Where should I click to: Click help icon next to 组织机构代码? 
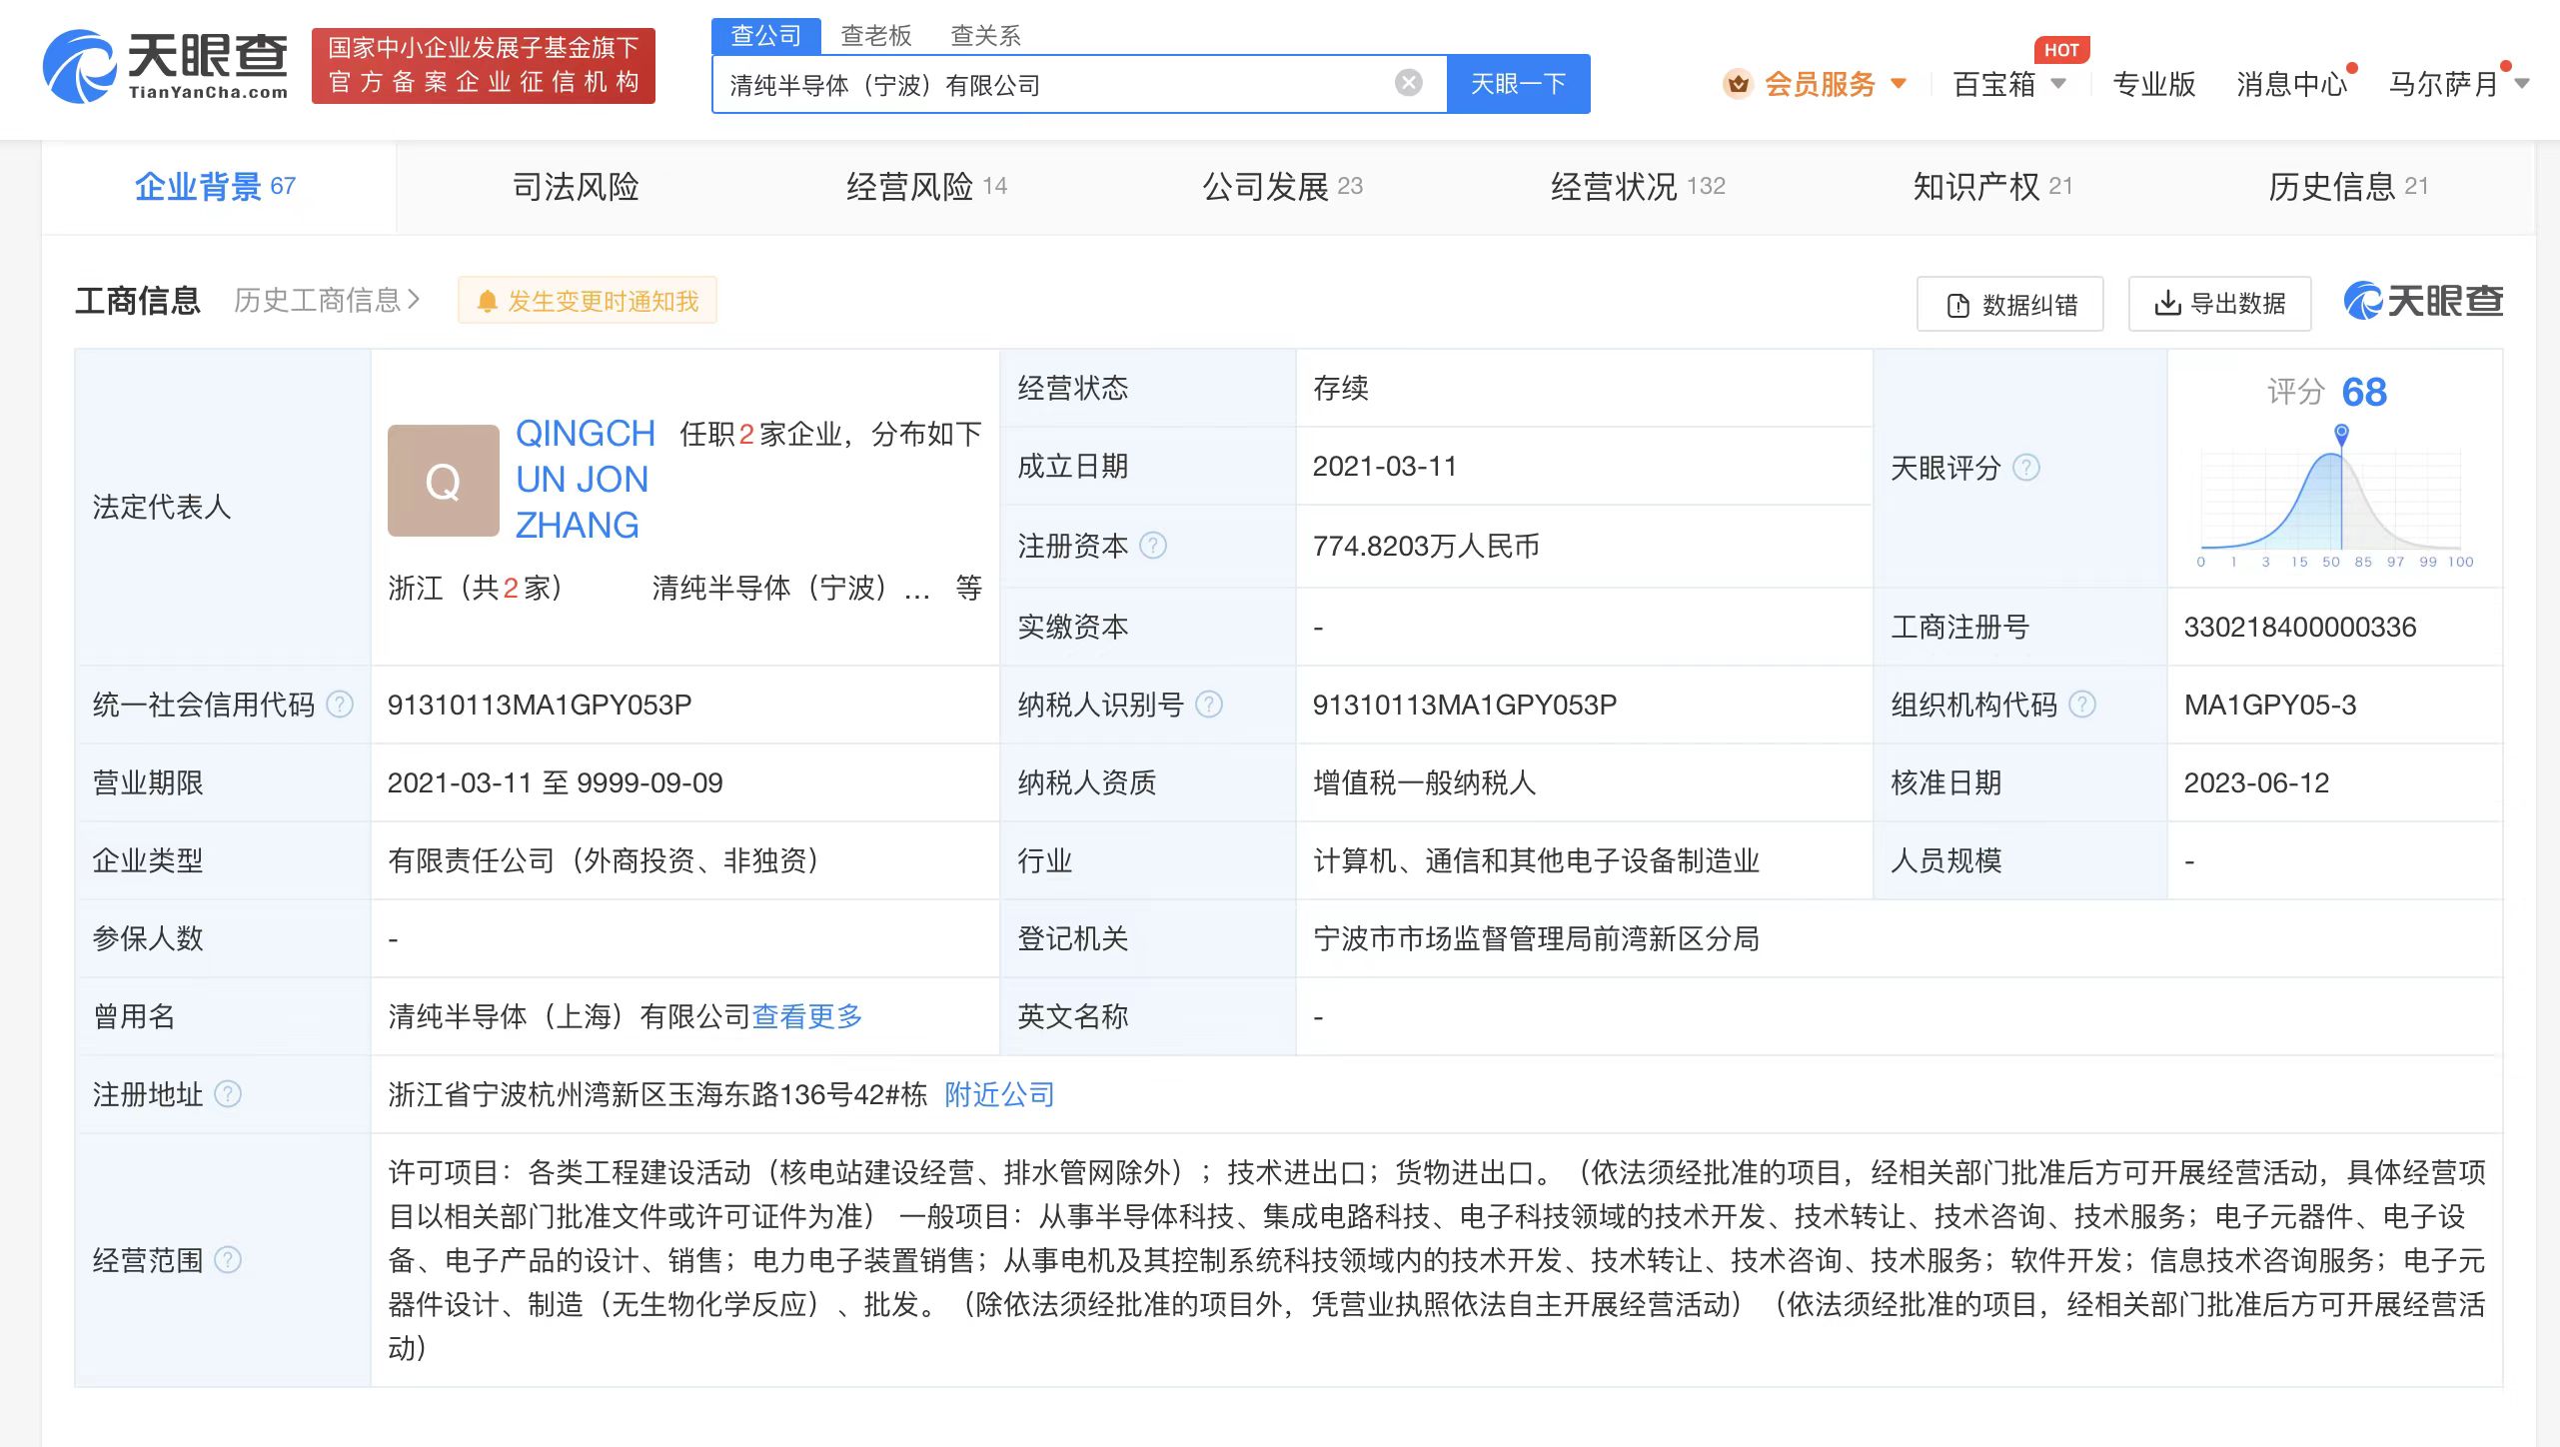click(2082, 706)
